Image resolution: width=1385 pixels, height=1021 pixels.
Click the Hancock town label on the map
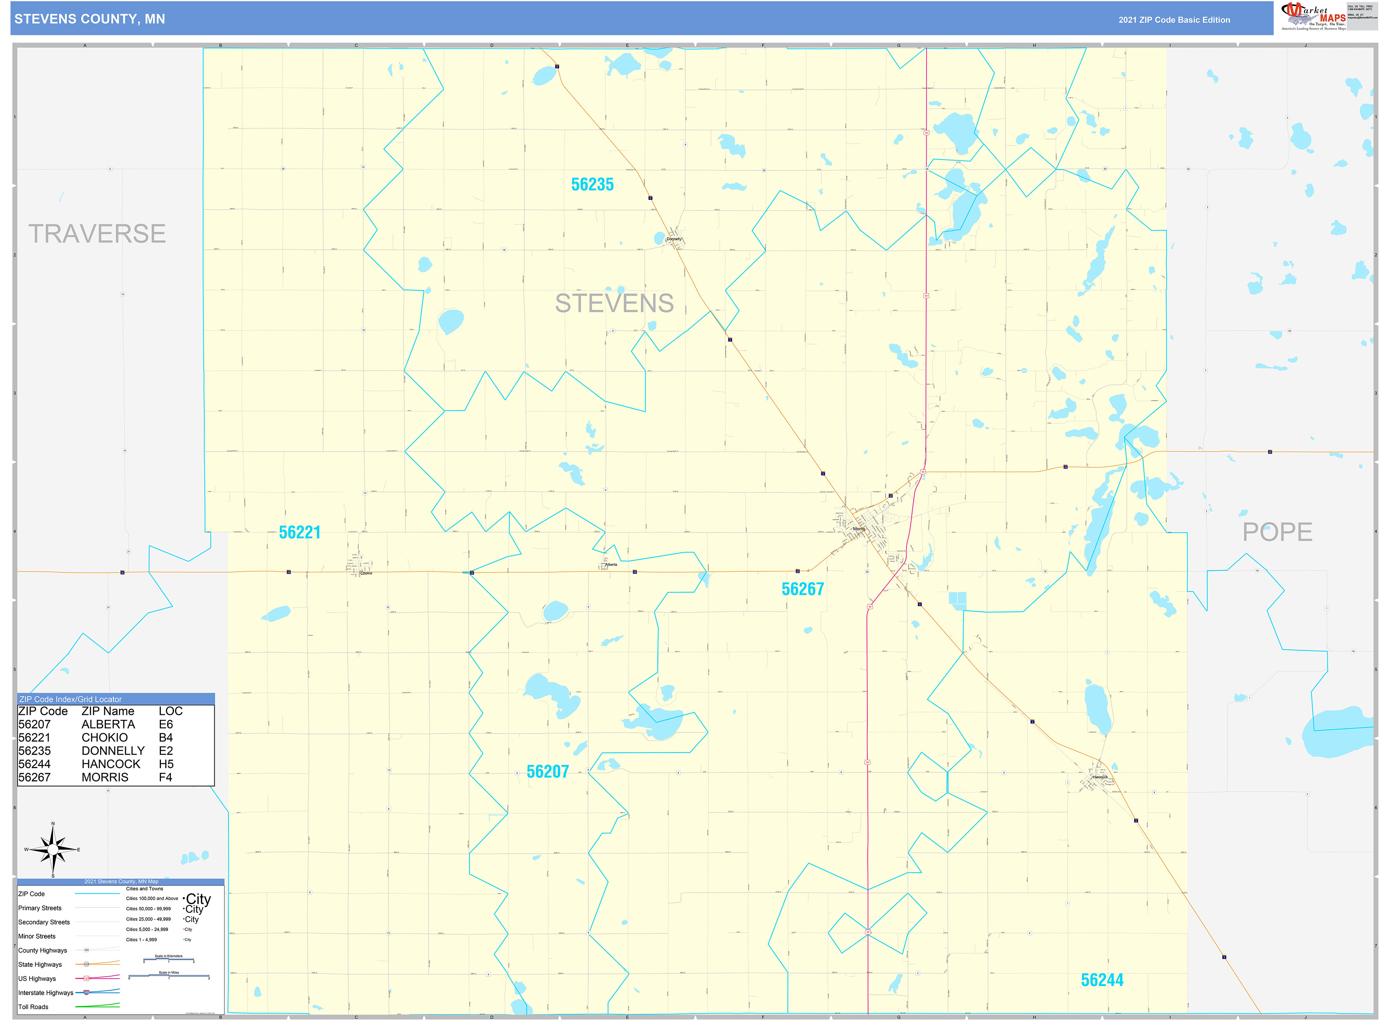1100,777
